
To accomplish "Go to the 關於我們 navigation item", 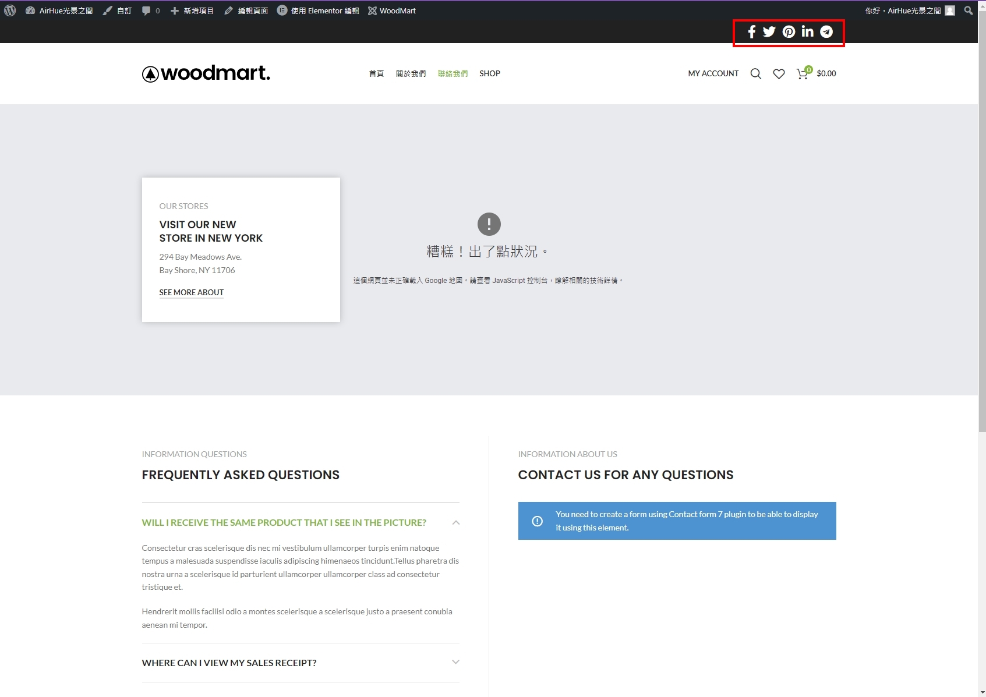I will (x=411, y=73).
